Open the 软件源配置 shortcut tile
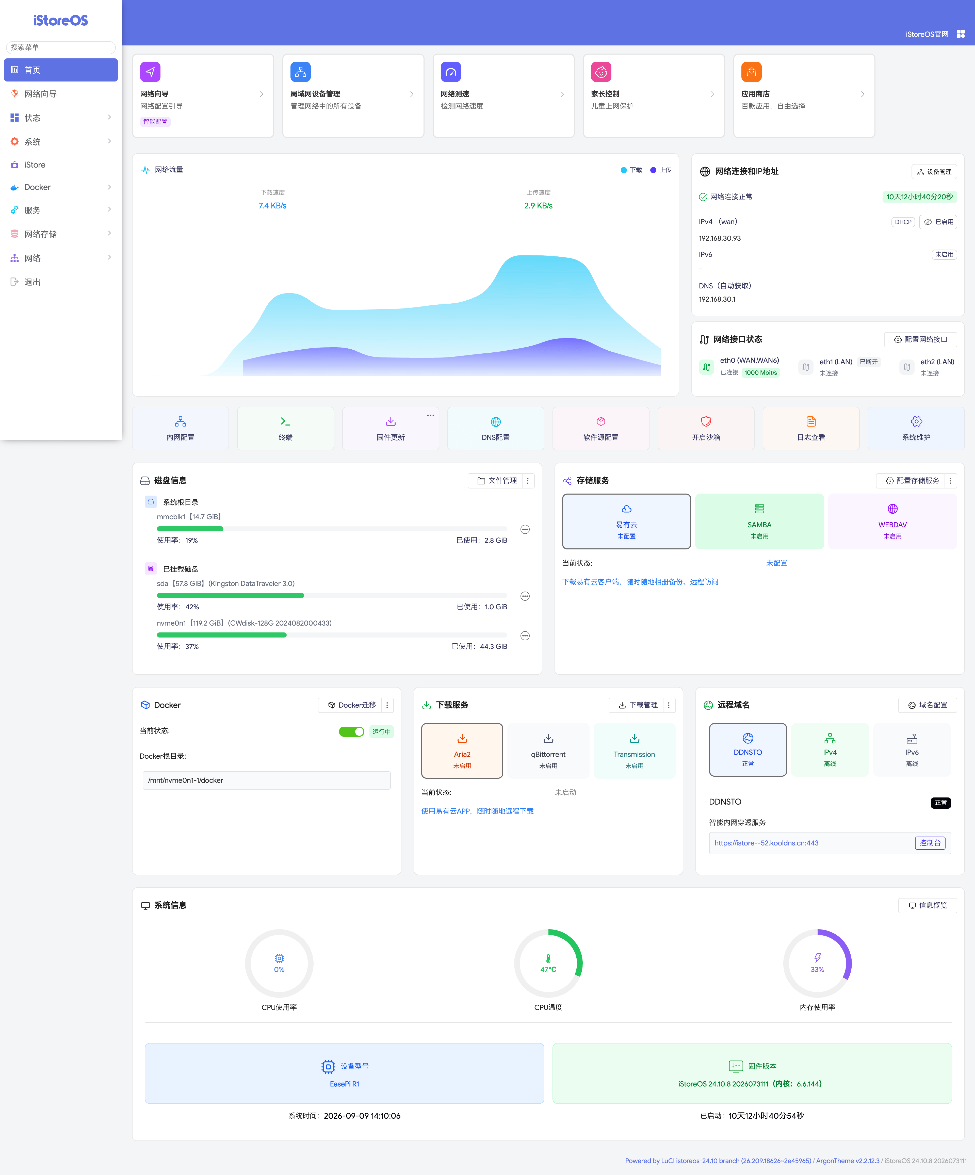 601,429
